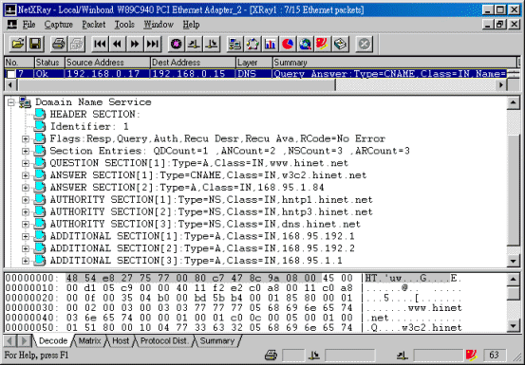Toggle the checkbox on packet row 7
525x365 pixels.
point(11,74)
